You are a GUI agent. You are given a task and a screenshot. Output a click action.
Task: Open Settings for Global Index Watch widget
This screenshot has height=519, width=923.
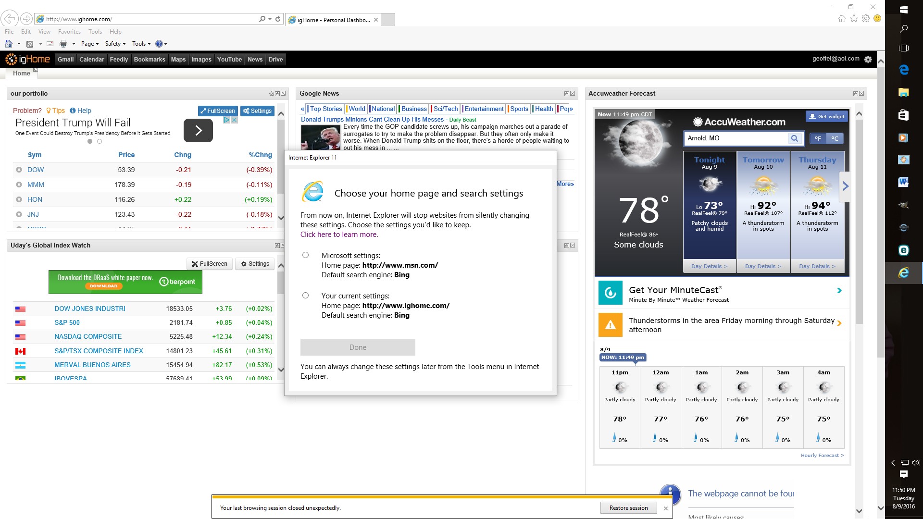255,264
